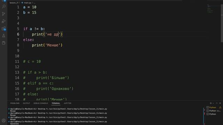Image resolution: width=223 pixels, height=125 pixels.
Task: Click the breadcrumb ellipsis after main.py
Action: coord(34,3)
